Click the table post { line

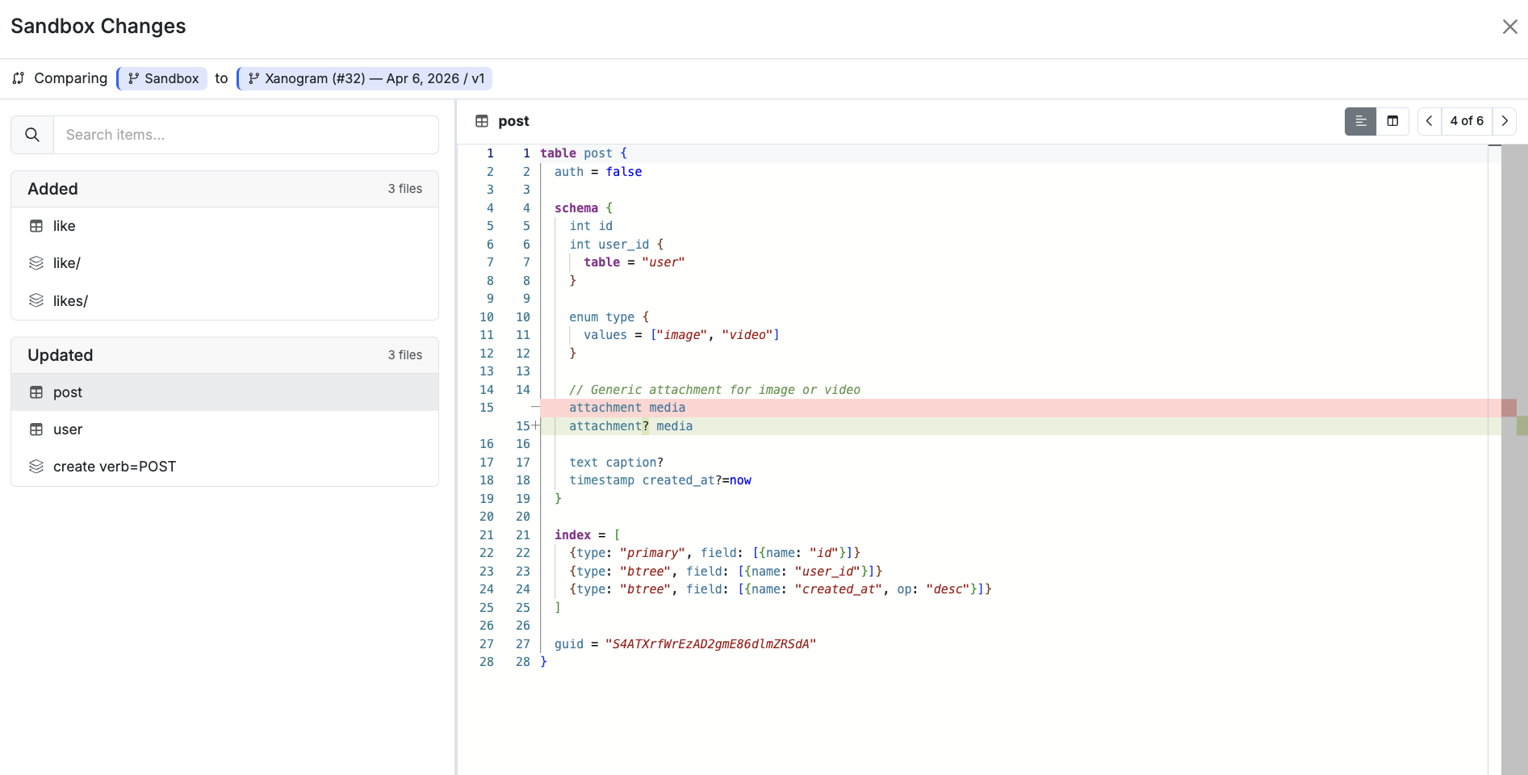click(x=584, y=153)
